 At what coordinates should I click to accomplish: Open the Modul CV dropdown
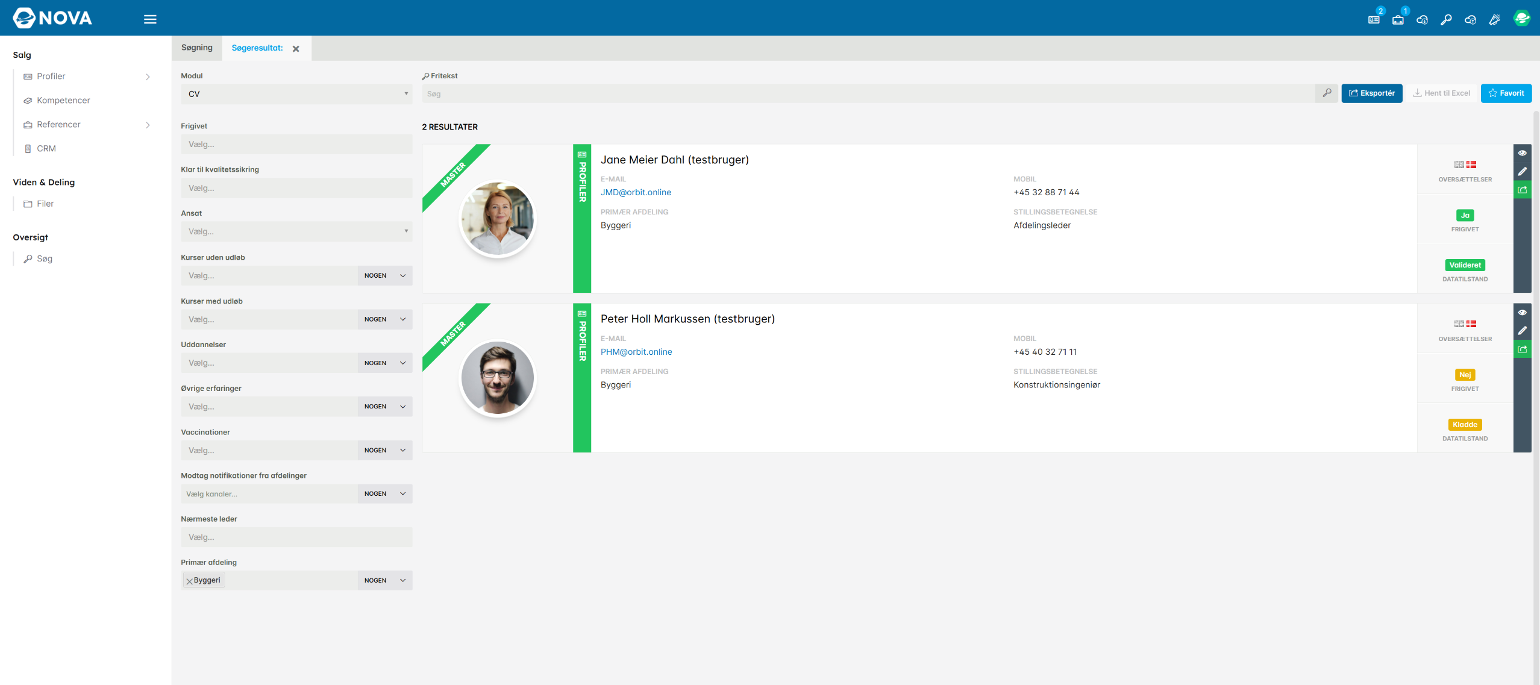(296, 94)
